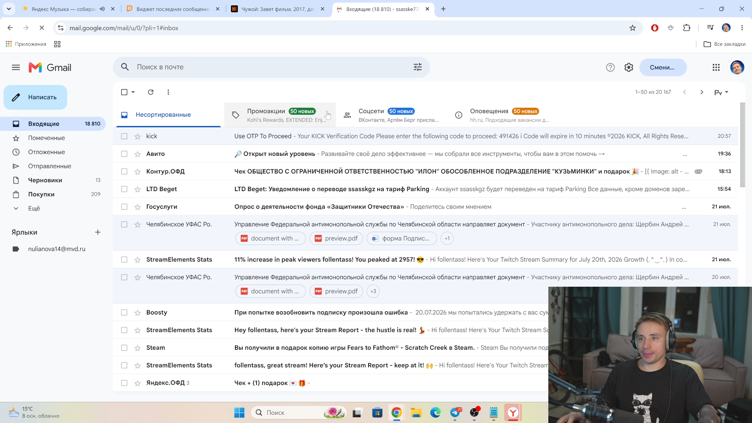Click the Chrome address bar URL
The height and width of the screenshot is (423, 752).
[124, 28]
